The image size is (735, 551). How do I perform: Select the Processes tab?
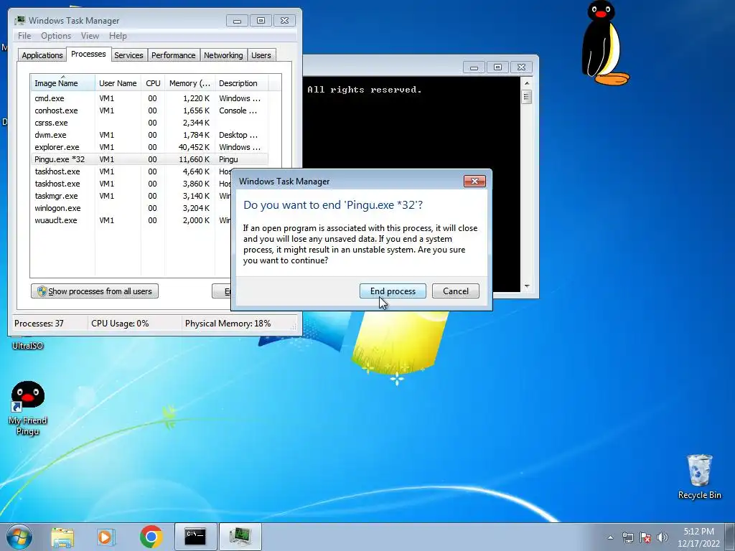pos(88,54)
